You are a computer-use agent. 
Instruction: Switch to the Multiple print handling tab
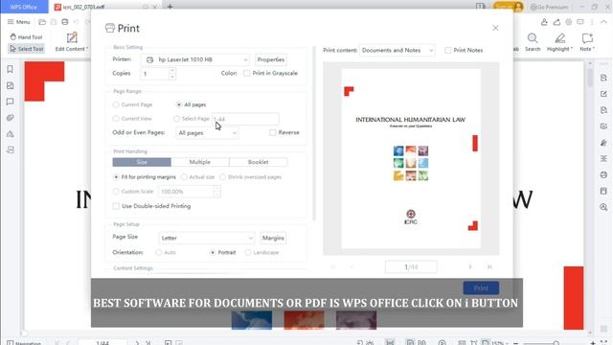(200, 162)
